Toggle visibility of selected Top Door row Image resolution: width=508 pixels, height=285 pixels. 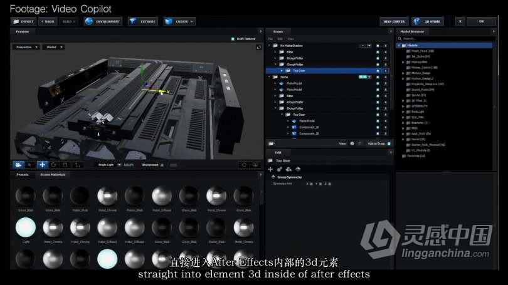tap(378, 71)
